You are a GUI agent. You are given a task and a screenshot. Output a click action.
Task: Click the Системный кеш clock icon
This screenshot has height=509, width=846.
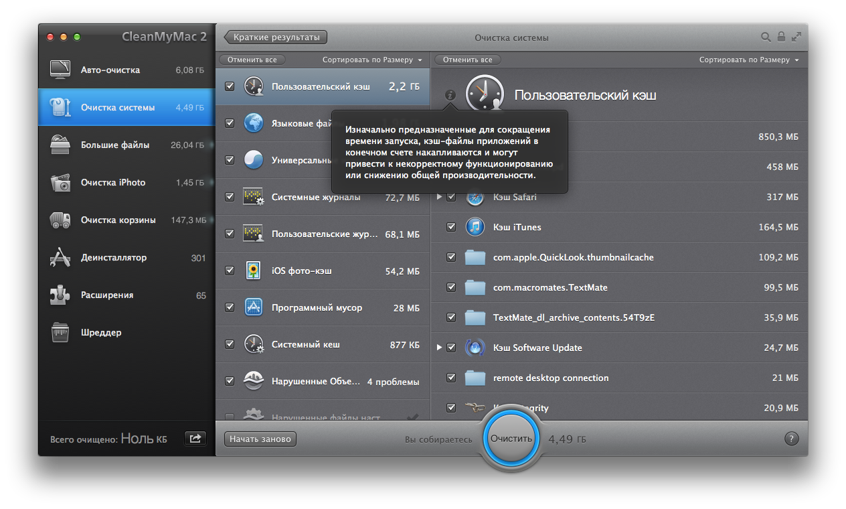pos(254,344)
